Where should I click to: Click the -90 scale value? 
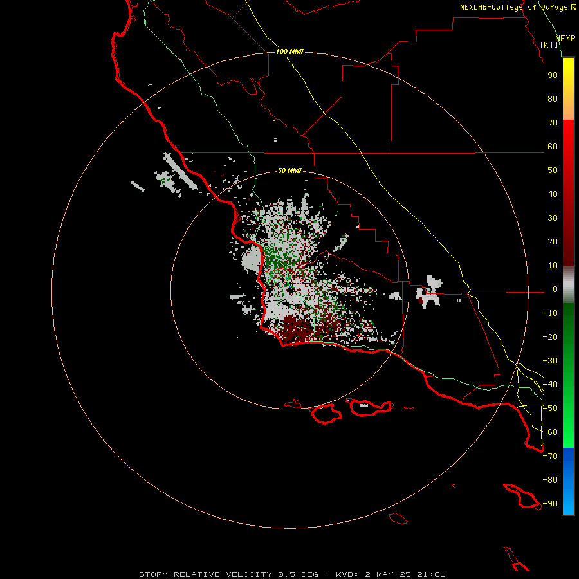[x=550, y=504]
